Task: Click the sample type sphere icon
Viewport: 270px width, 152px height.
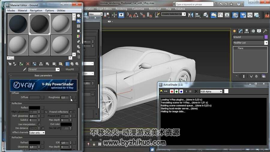Action: [x=79, y=16]
